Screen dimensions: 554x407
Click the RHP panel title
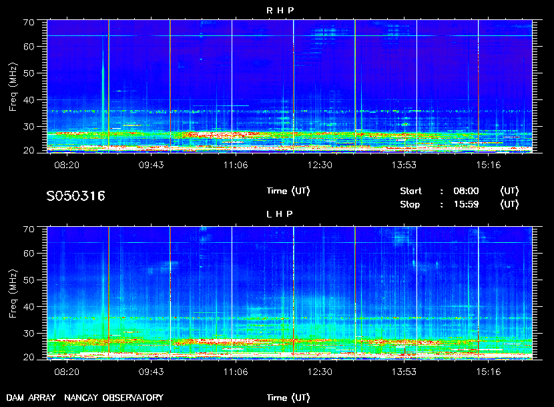pos(280,11)
